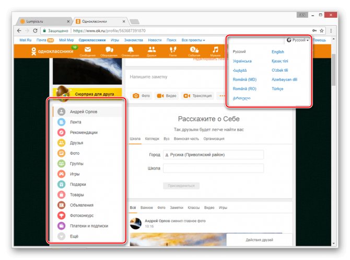Click the Лента sidebar icon
Viewport: 350px width, 260px height.
pos(62,122)
